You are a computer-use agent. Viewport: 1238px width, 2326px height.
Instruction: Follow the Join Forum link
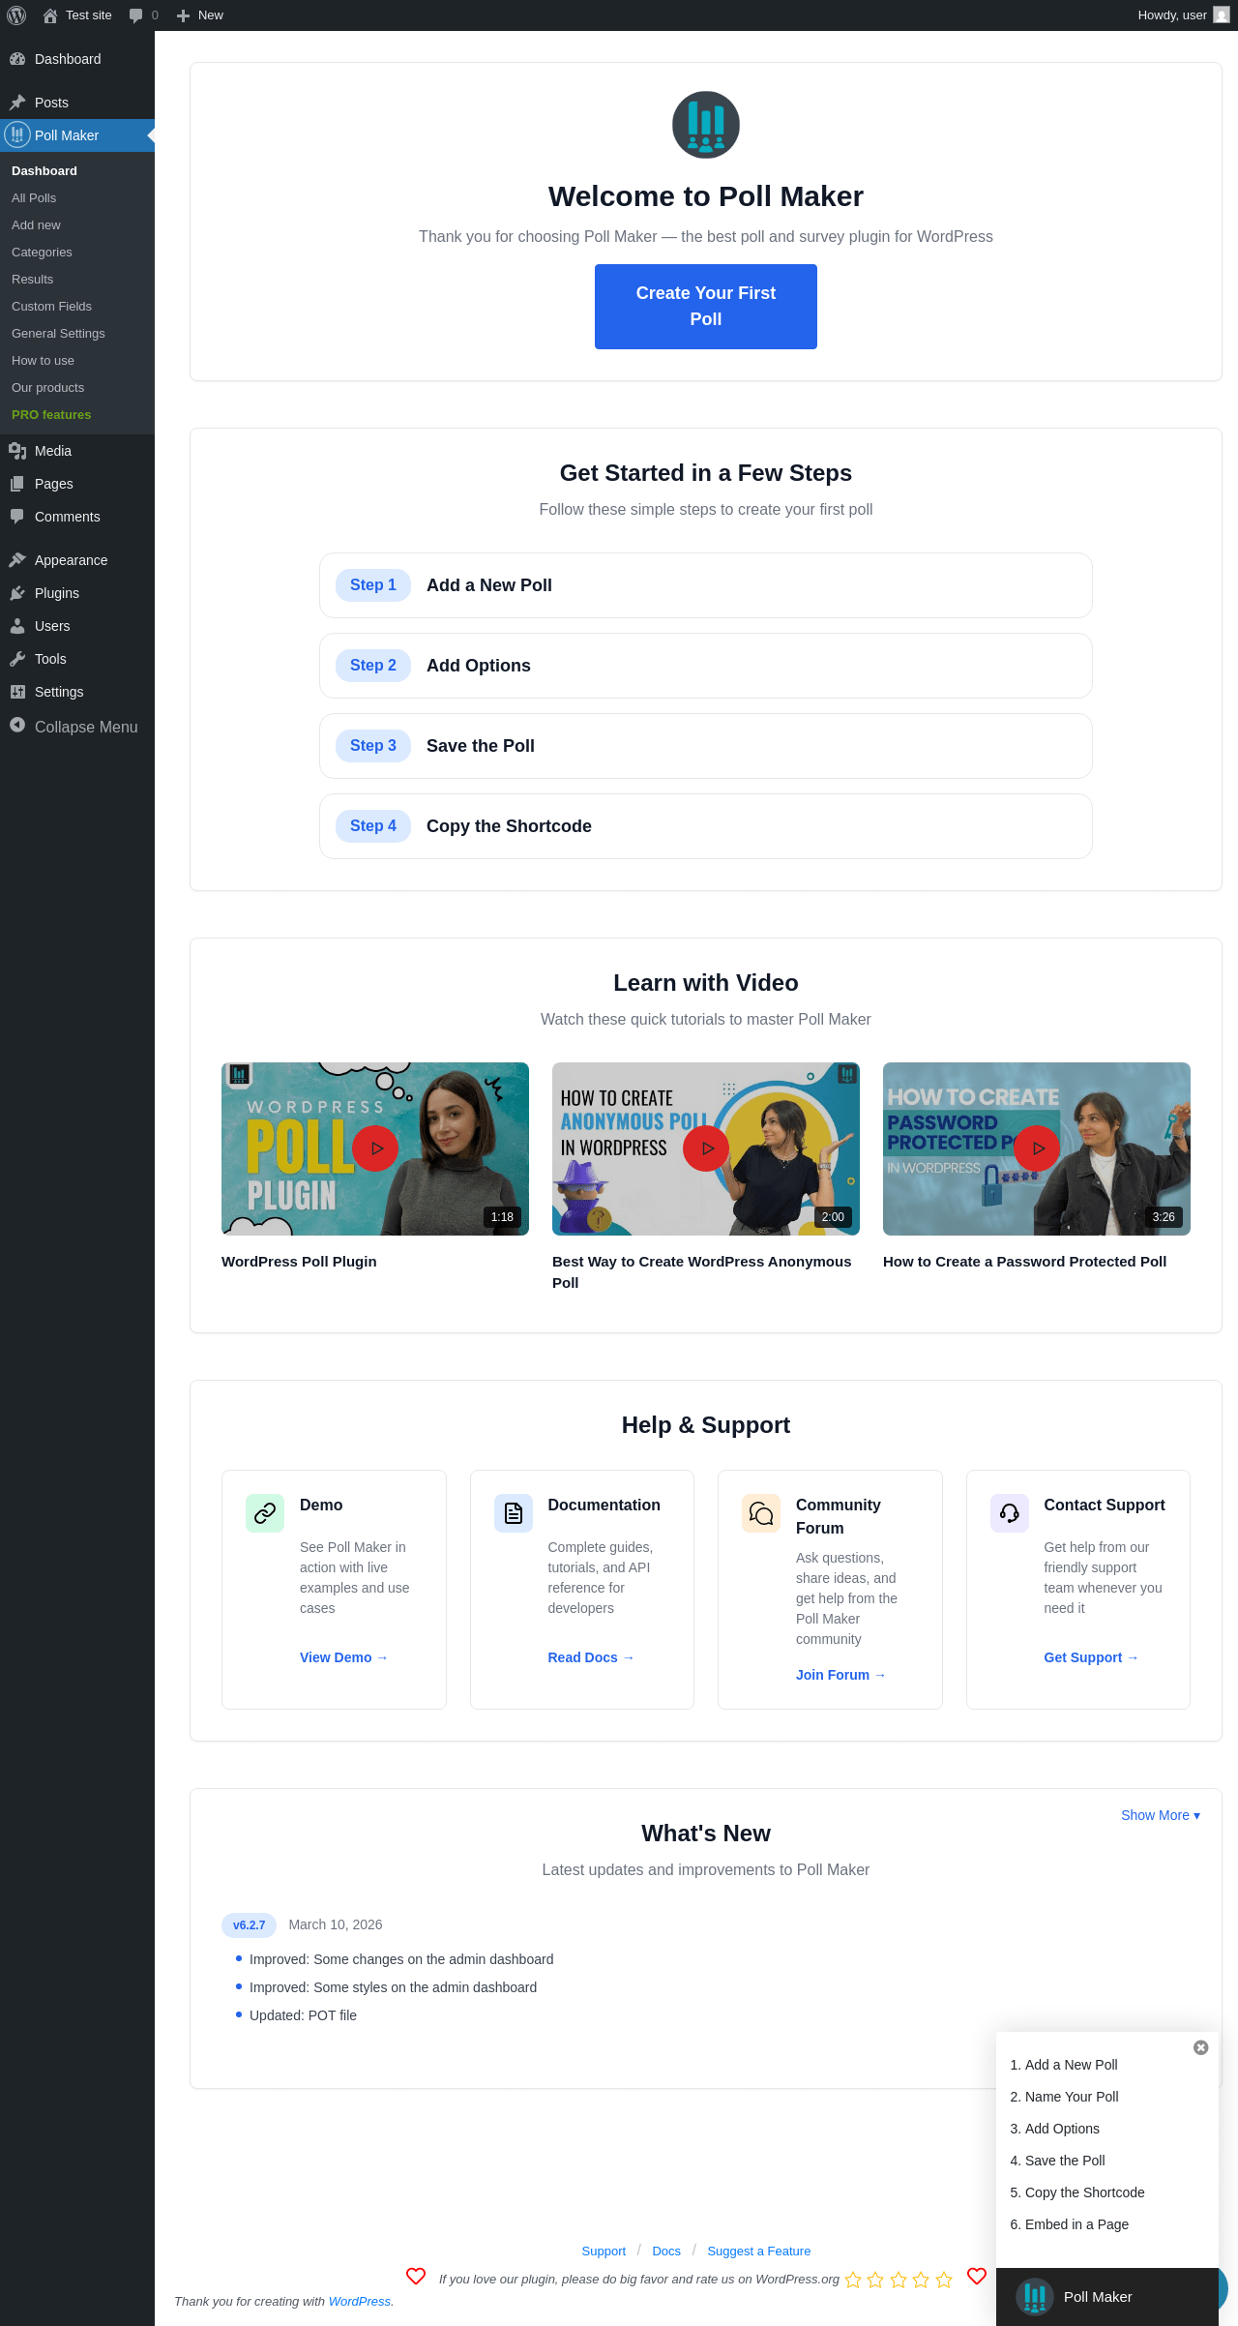tap(840, 1675)
